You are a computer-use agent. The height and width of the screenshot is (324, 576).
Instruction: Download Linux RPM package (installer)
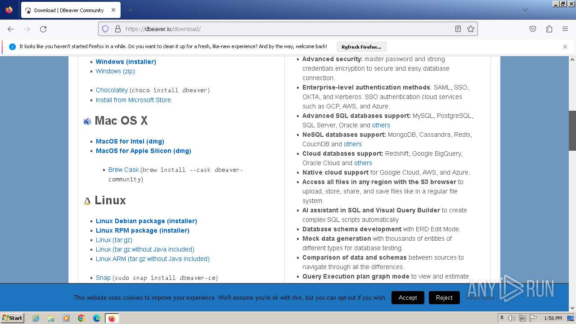[x=143, y=230]
